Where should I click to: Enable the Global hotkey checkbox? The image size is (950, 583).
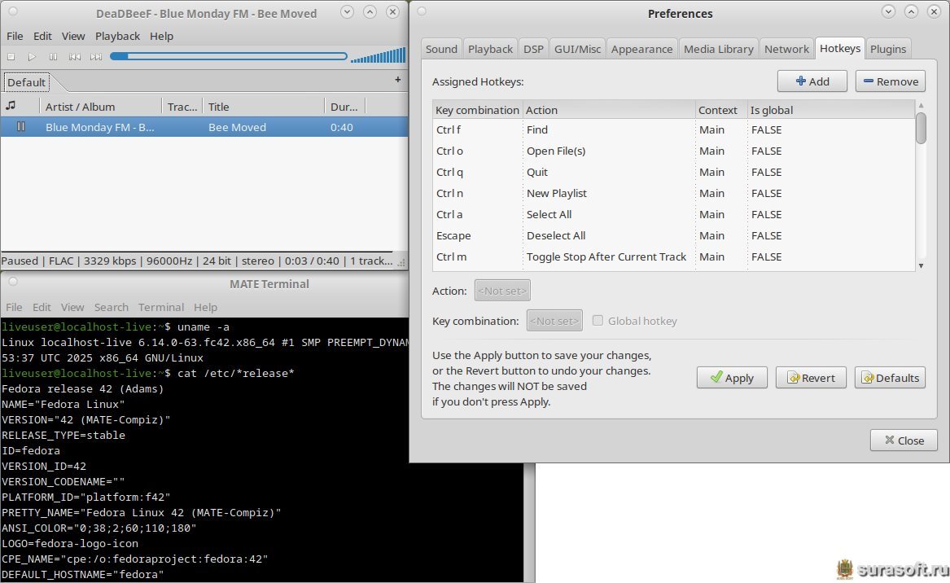click(x=598, y=321)
